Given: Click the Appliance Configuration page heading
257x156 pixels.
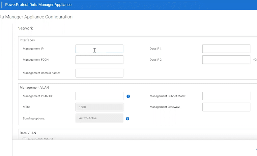Looking at the screenshot, I should click(36, 17).
